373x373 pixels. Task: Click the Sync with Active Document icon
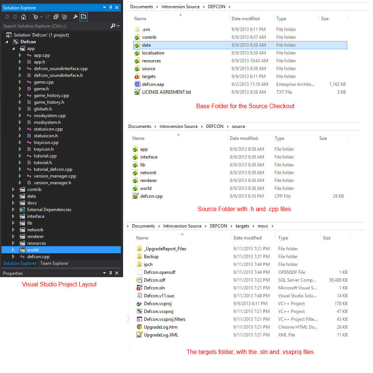click(x=48, y=17)
